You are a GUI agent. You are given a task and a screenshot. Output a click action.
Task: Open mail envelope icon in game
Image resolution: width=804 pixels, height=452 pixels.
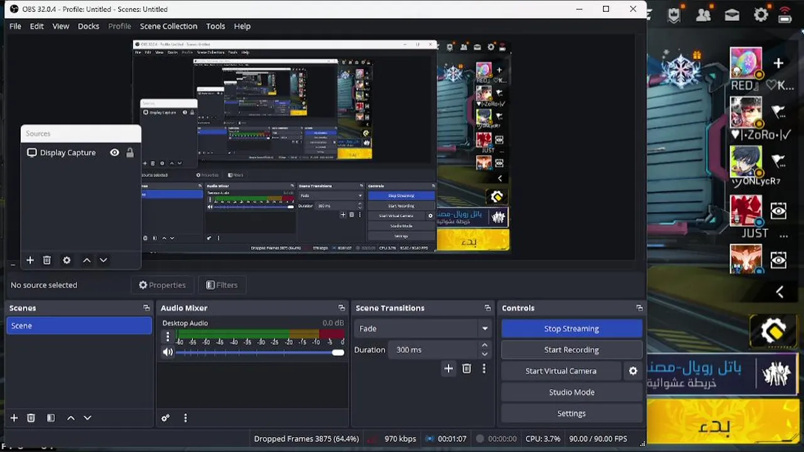point(732,15)
